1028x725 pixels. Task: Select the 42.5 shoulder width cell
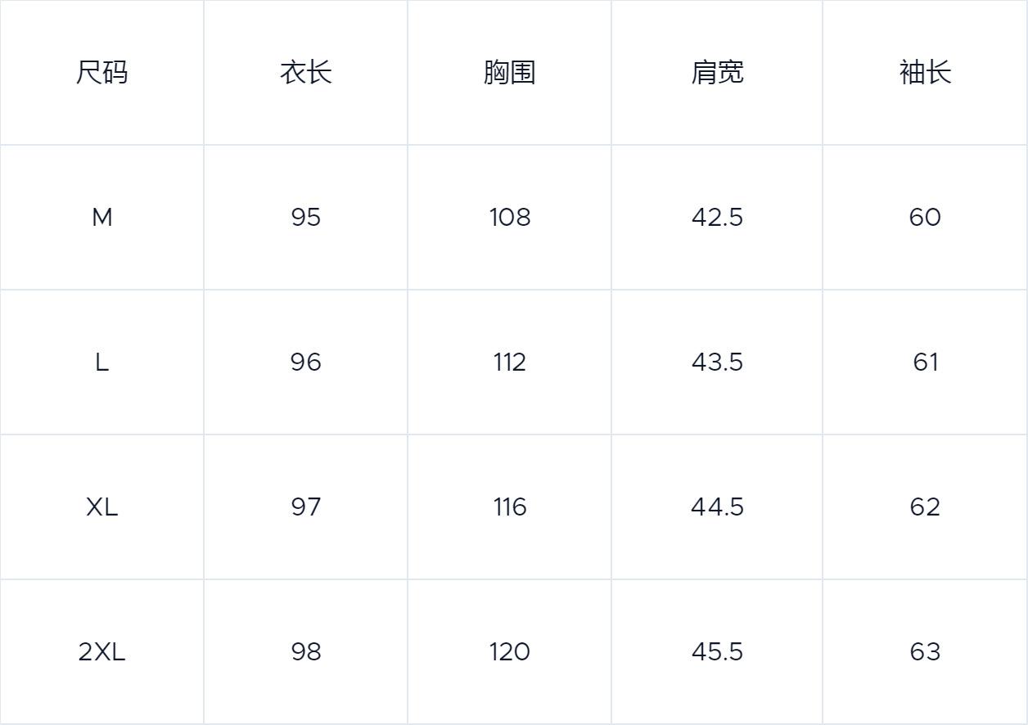tap(717, 218)
